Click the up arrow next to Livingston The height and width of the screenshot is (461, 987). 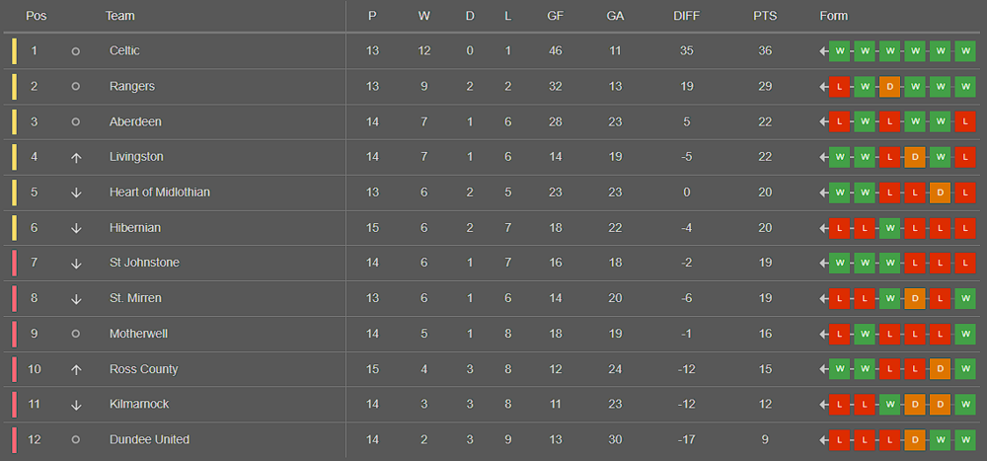76,157
